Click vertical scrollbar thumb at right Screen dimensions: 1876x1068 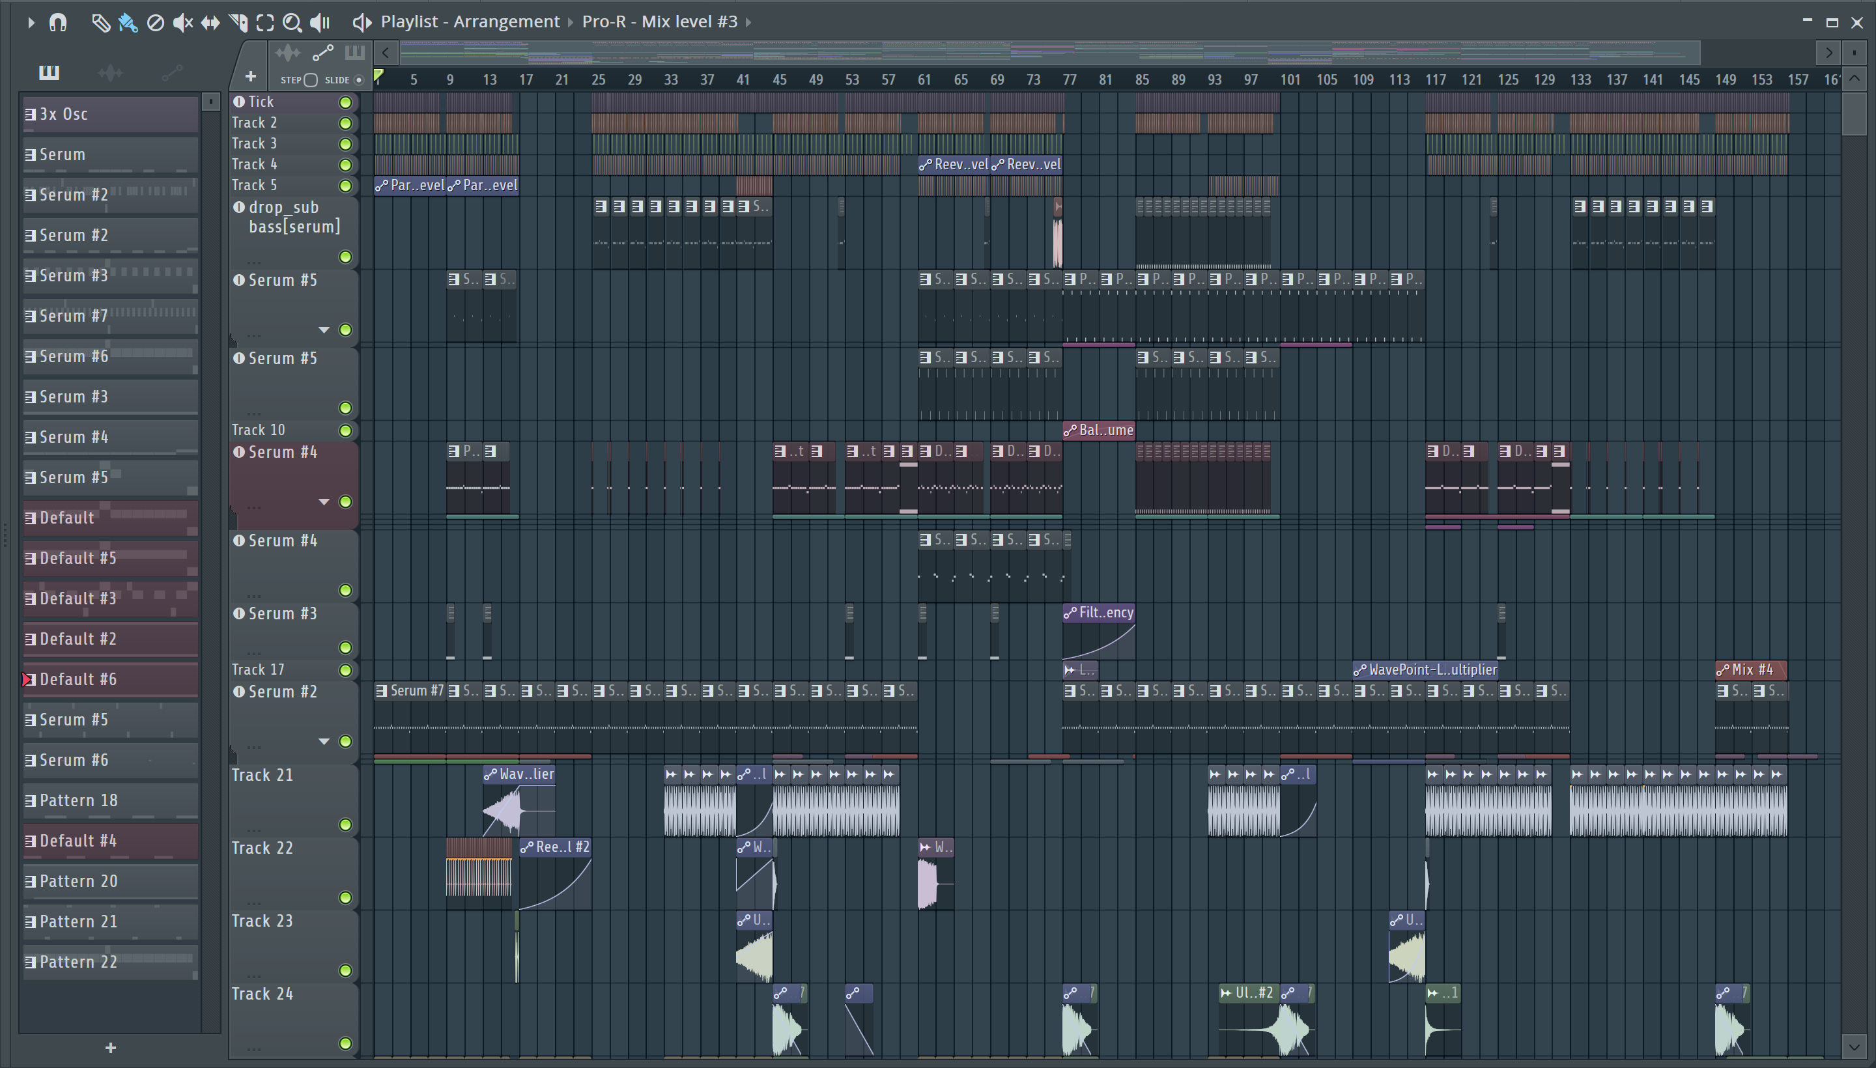click(1854, 114)
